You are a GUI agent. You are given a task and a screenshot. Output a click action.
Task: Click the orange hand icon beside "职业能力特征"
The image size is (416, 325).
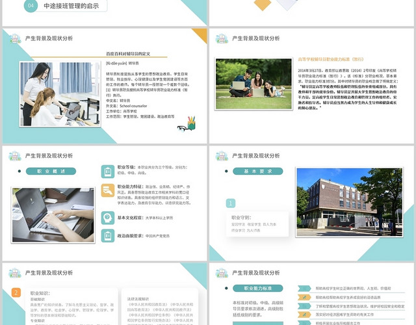108,190
